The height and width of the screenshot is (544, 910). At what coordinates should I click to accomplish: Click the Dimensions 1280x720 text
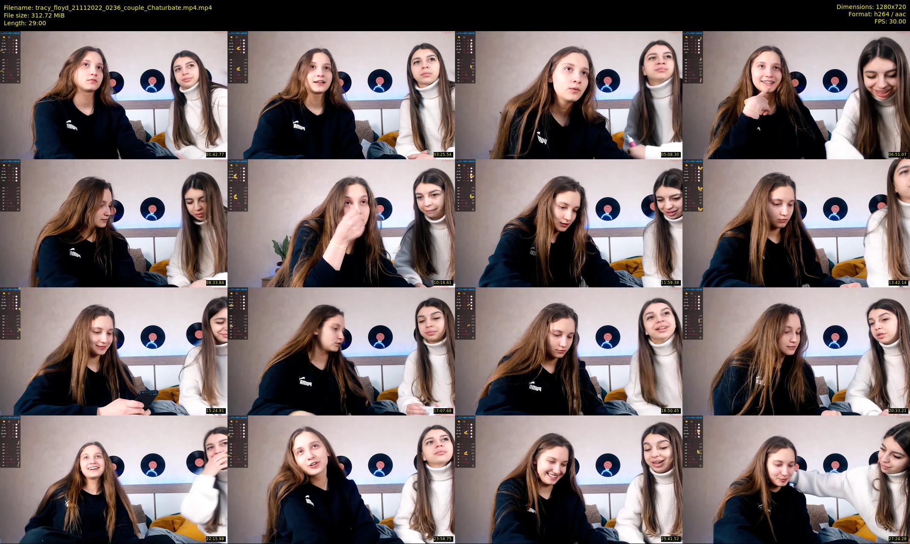(x=871, y=7)
